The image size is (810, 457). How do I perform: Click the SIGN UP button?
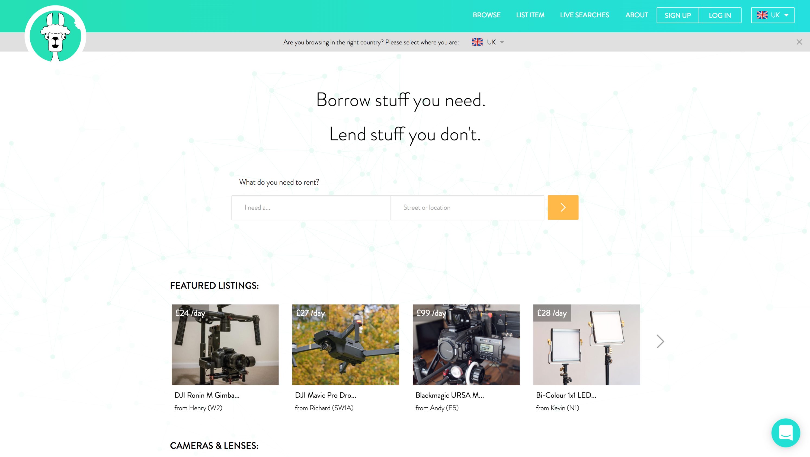(678, 15)
